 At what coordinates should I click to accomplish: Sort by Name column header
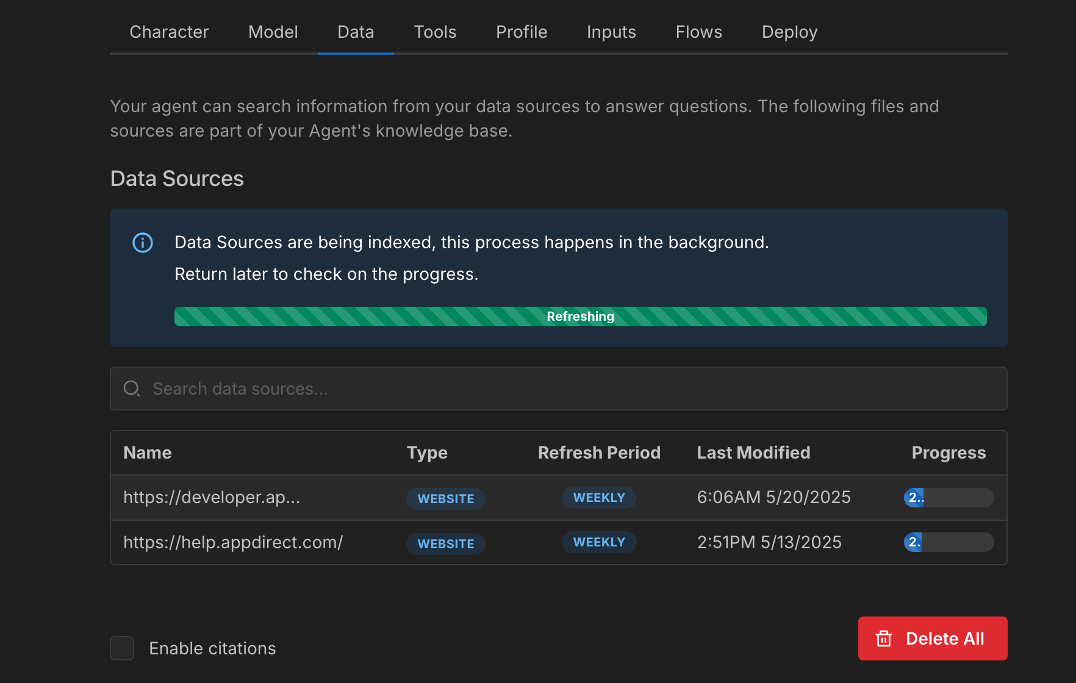coord(148,452)
